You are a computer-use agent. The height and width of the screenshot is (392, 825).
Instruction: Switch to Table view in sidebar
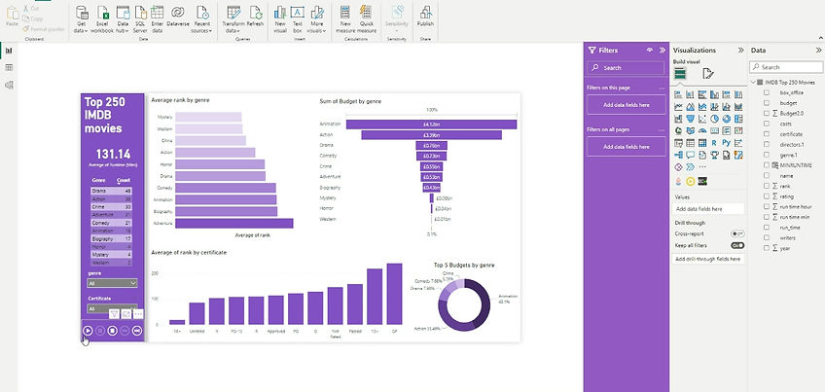tap(9, 67)
